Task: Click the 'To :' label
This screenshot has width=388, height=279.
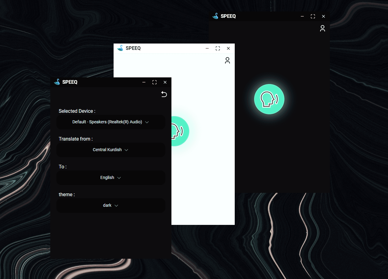Action: point(63,167)
